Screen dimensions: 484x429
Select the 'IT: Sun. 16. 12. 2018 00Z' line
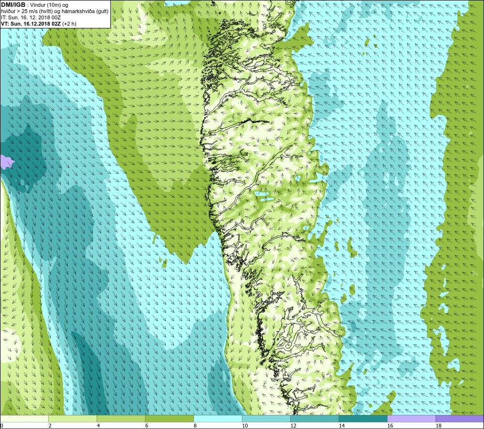pos(31,17)
